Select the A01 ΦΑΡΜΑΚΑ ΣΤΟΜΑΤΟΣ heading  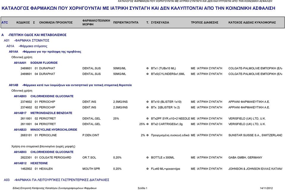tap(26, 41)
